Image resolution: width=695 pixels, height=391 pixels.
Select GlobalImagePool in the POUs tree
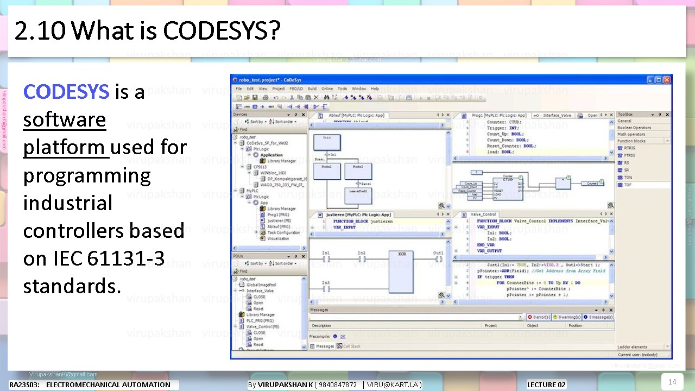tap(257, 284)
